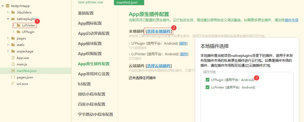Click the .hbuilderx folder icon
304x122 pixels.
click(13, 12)
